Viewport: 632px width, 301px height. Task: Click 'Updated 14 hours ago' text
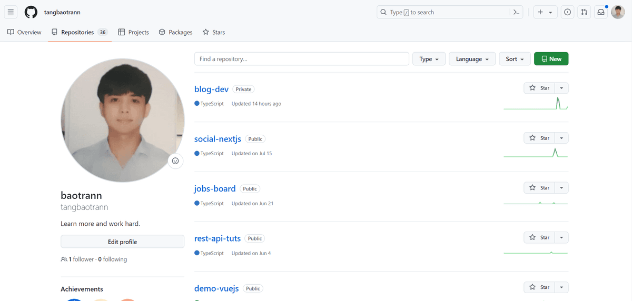click(x=256, y=104)
